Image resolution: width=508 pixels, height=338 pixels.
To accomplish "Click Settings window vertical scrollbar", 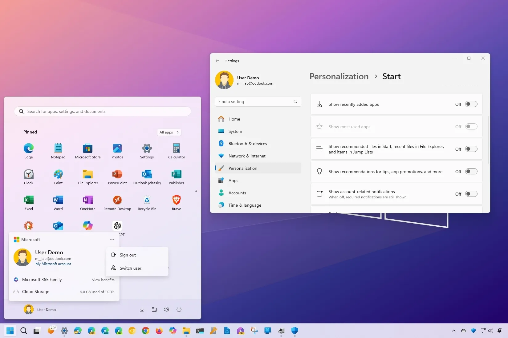I will [x=489, y=140].
